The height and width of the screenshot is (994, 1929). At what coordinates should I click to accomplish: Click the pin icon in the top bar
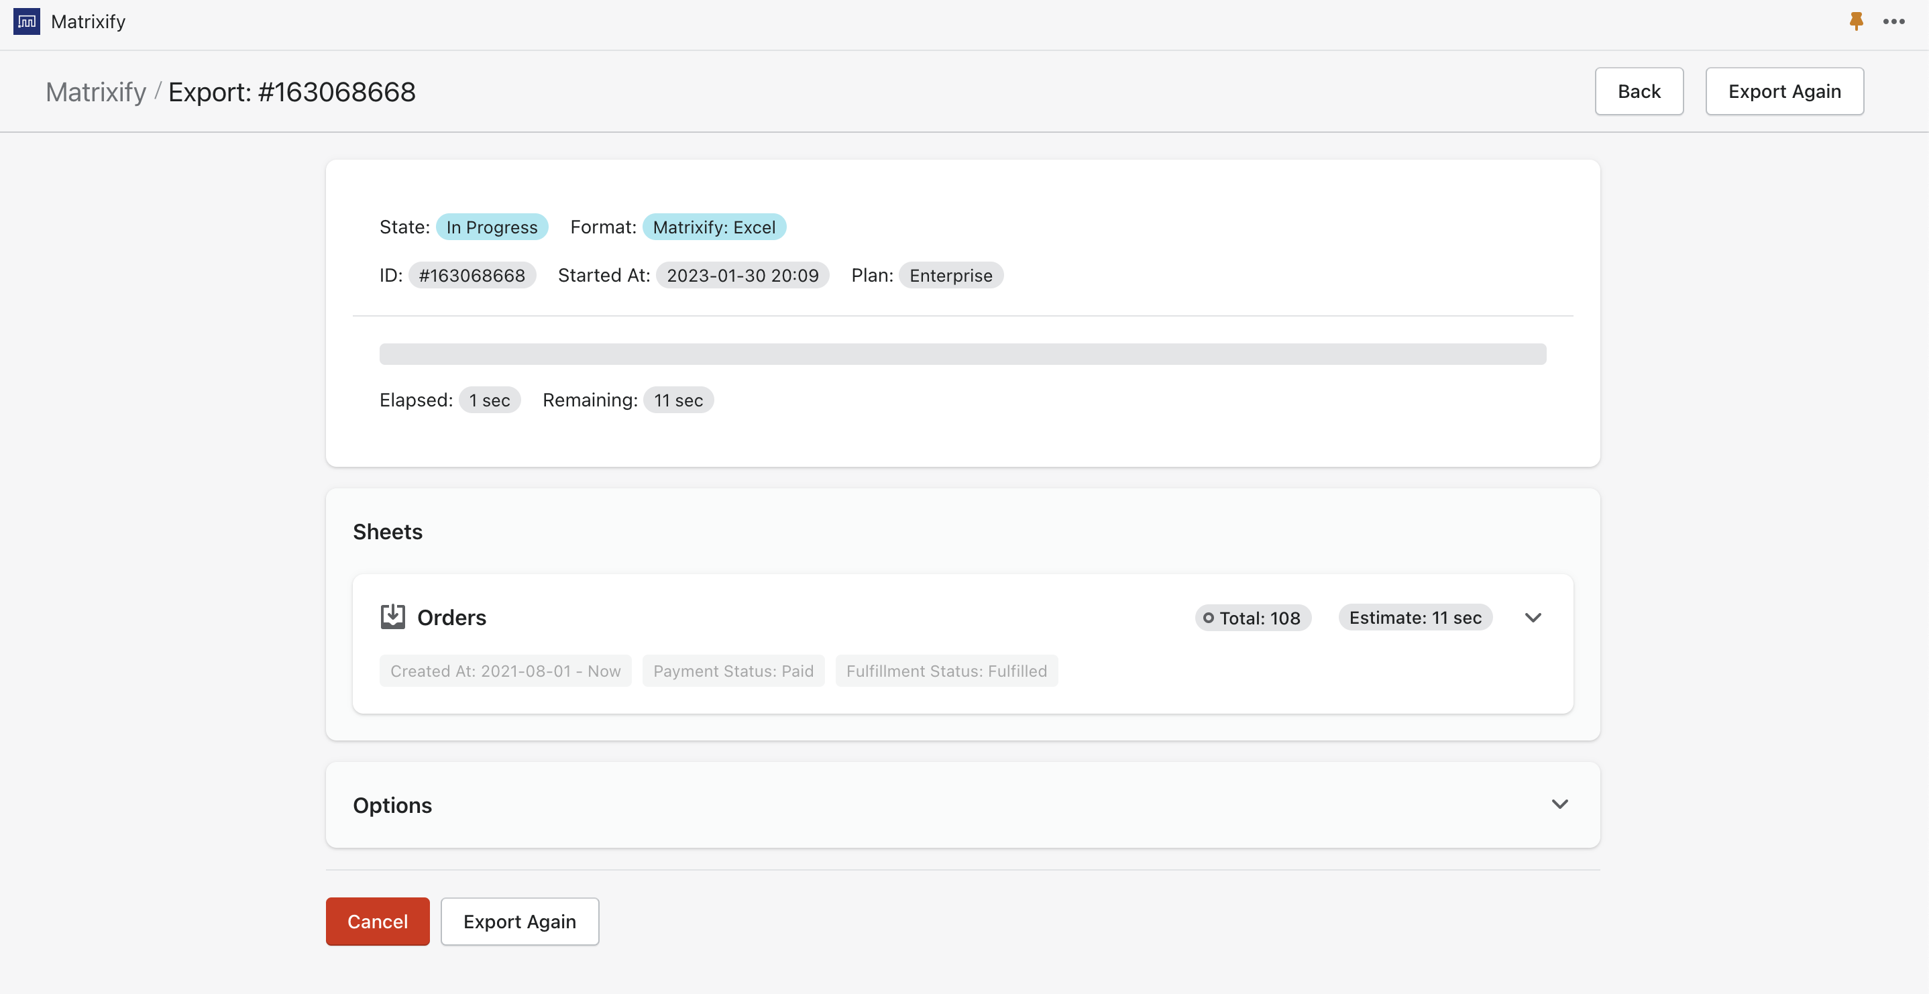click(1857, 21)
